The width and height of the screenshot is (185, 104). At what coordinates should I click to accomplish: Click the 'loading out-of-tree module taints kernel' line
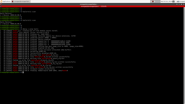29,31
